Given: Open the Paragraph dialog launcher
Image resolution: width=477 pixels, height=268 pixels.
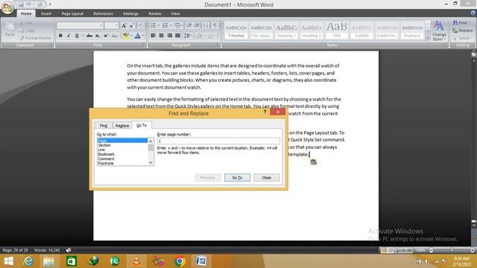Looking at the screenshot, I should [x=218, y=45].
